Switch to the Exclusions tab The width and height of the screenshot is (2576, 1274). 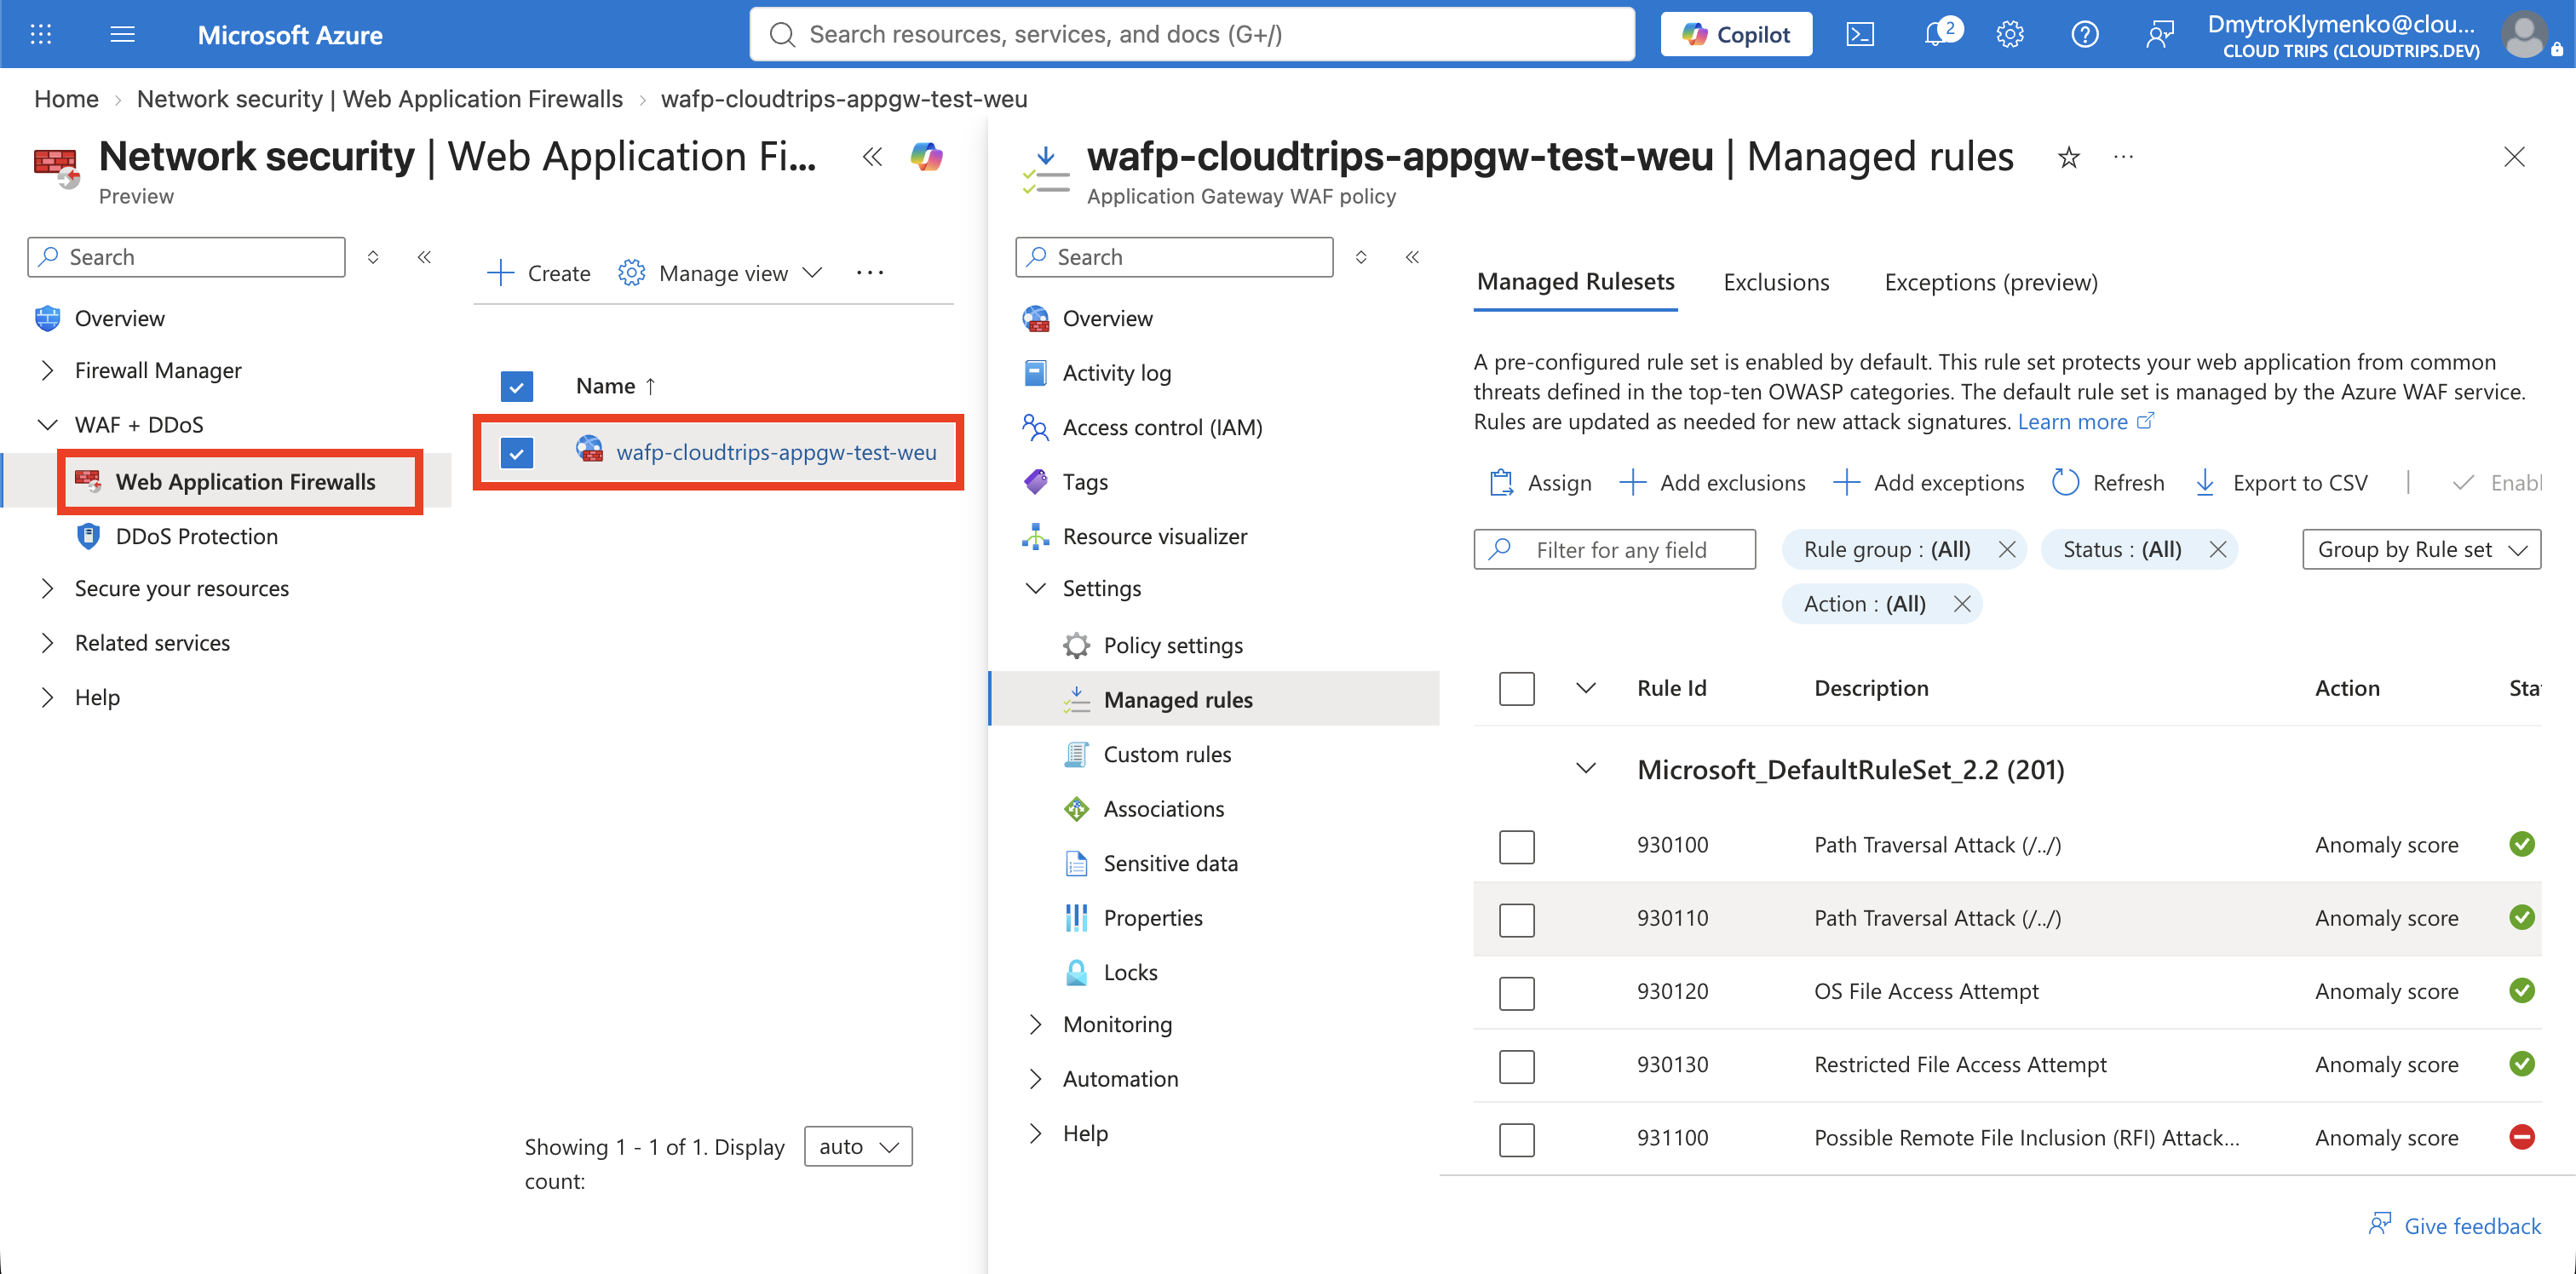click(x=1776, y=283)
